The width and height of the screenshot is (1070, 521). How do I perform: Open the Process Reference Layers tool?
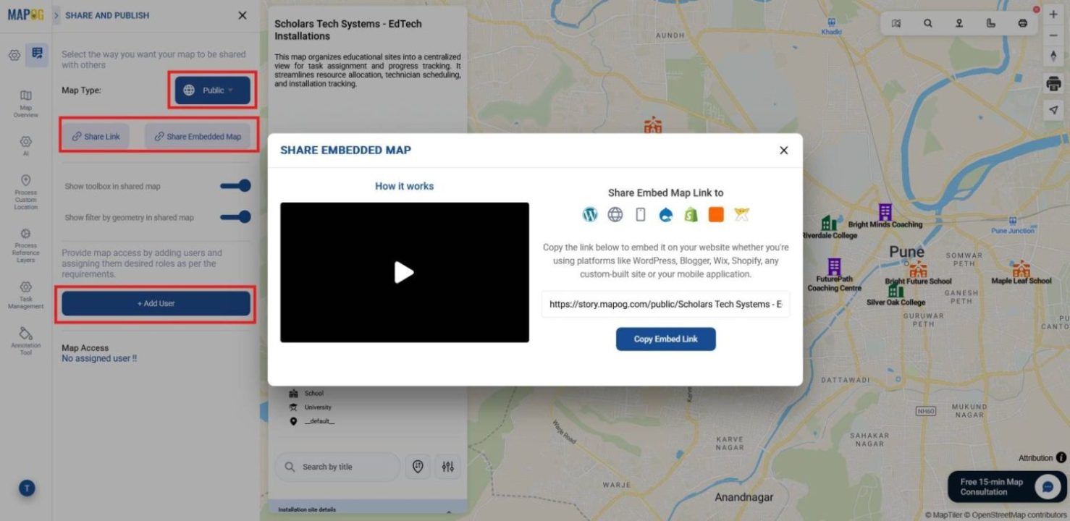pos(26,244)
